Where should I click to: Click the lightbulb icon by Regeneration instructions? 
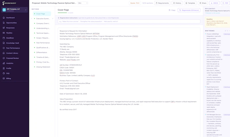[59, 18]
